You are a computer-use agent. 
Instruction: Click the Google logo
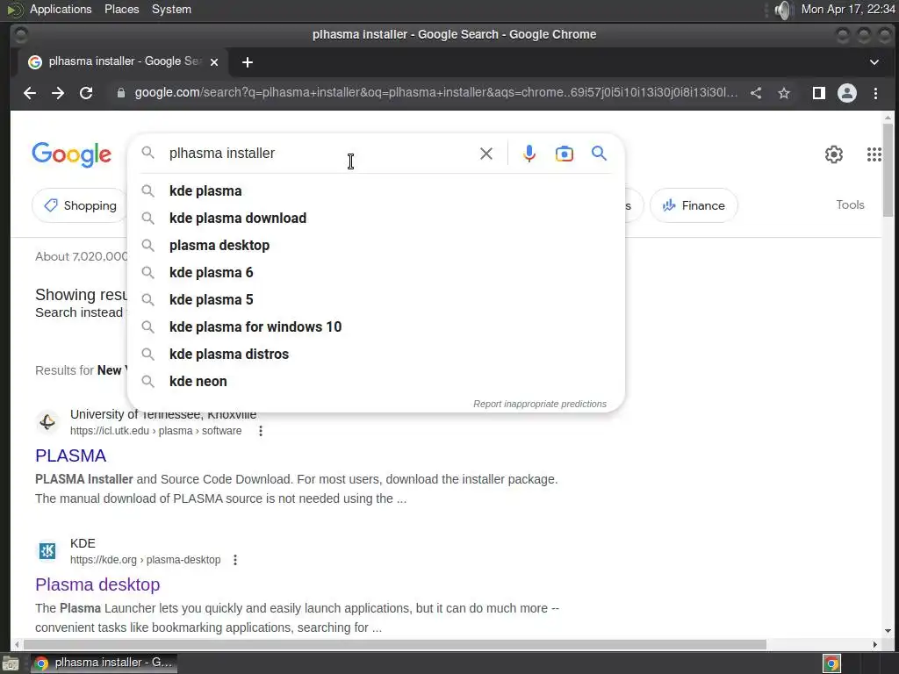(72, 154)
